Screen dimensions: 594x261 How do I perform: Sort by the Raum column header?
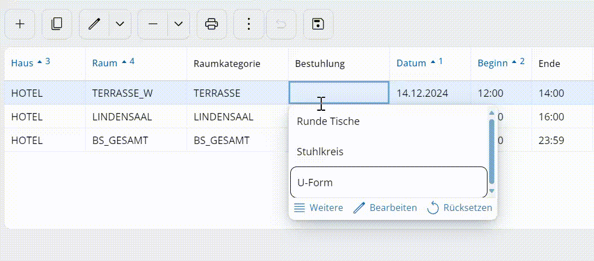click(x=136, y=64)
